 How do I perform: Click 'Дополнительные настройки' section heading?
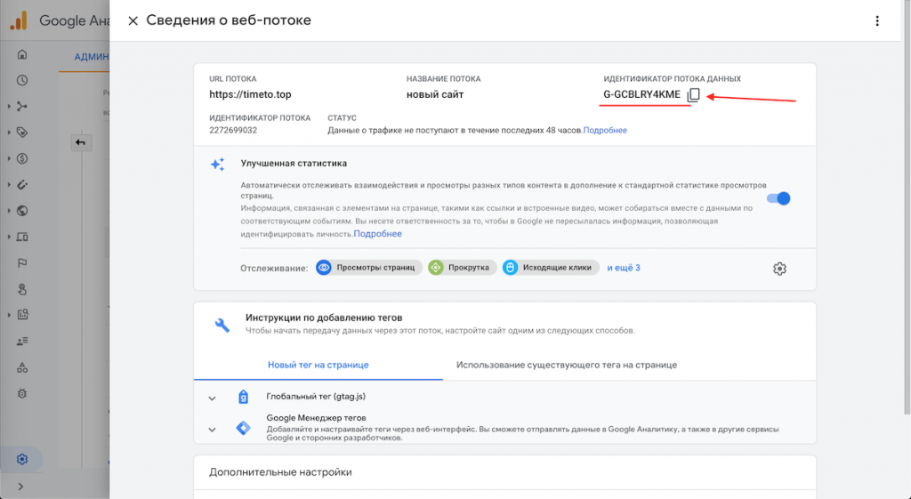tap(280, 472)
